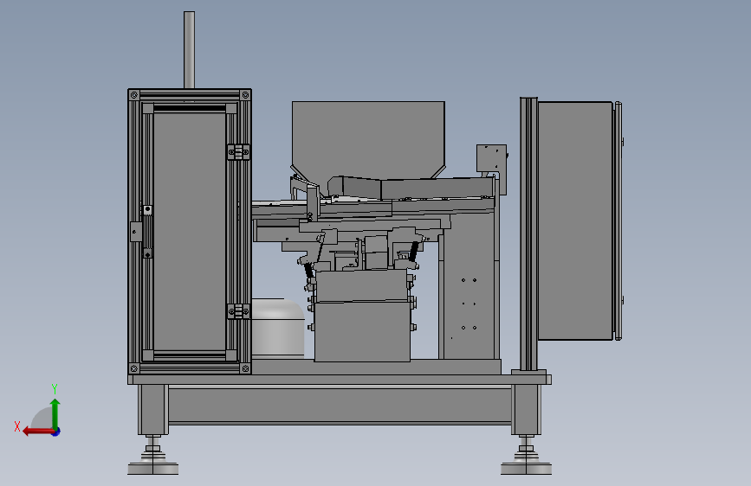Select the door panel of the left cabinet
Viewport: 751px width, 486px height.
(x=190, y=232)
